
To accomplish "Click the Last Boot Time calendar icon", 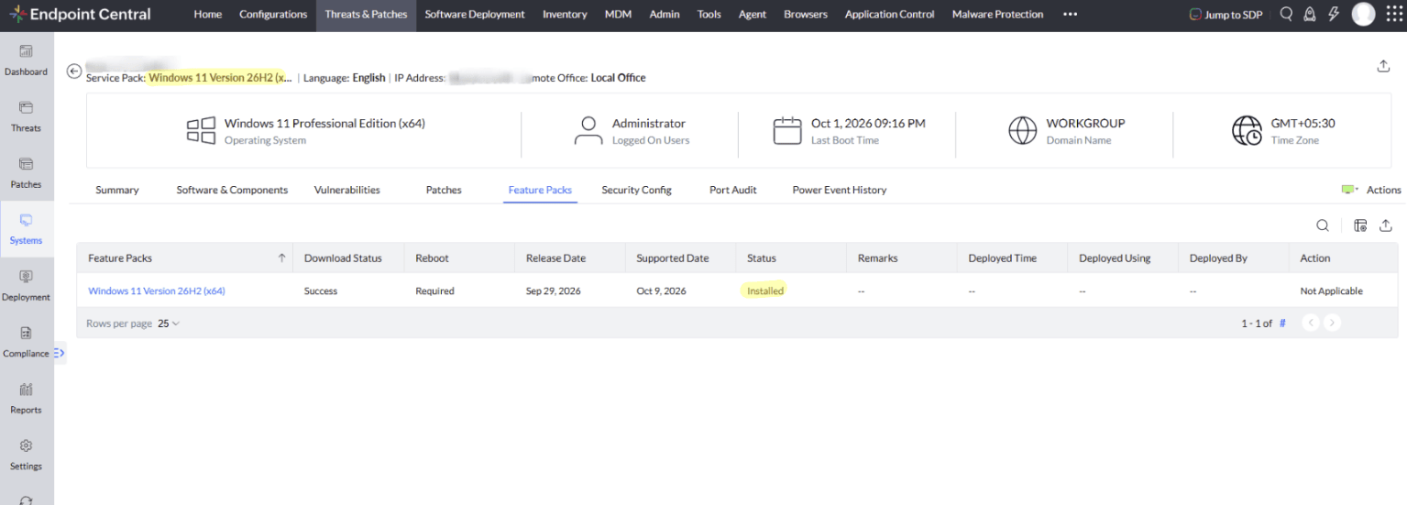I will (787, 130).
